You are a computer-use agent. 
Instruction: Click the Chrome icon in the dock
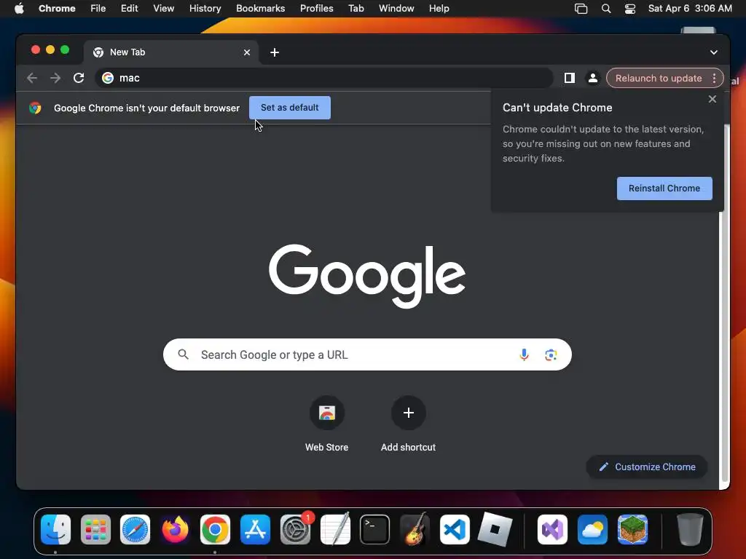pyautogui.click(x=215, y=530)
